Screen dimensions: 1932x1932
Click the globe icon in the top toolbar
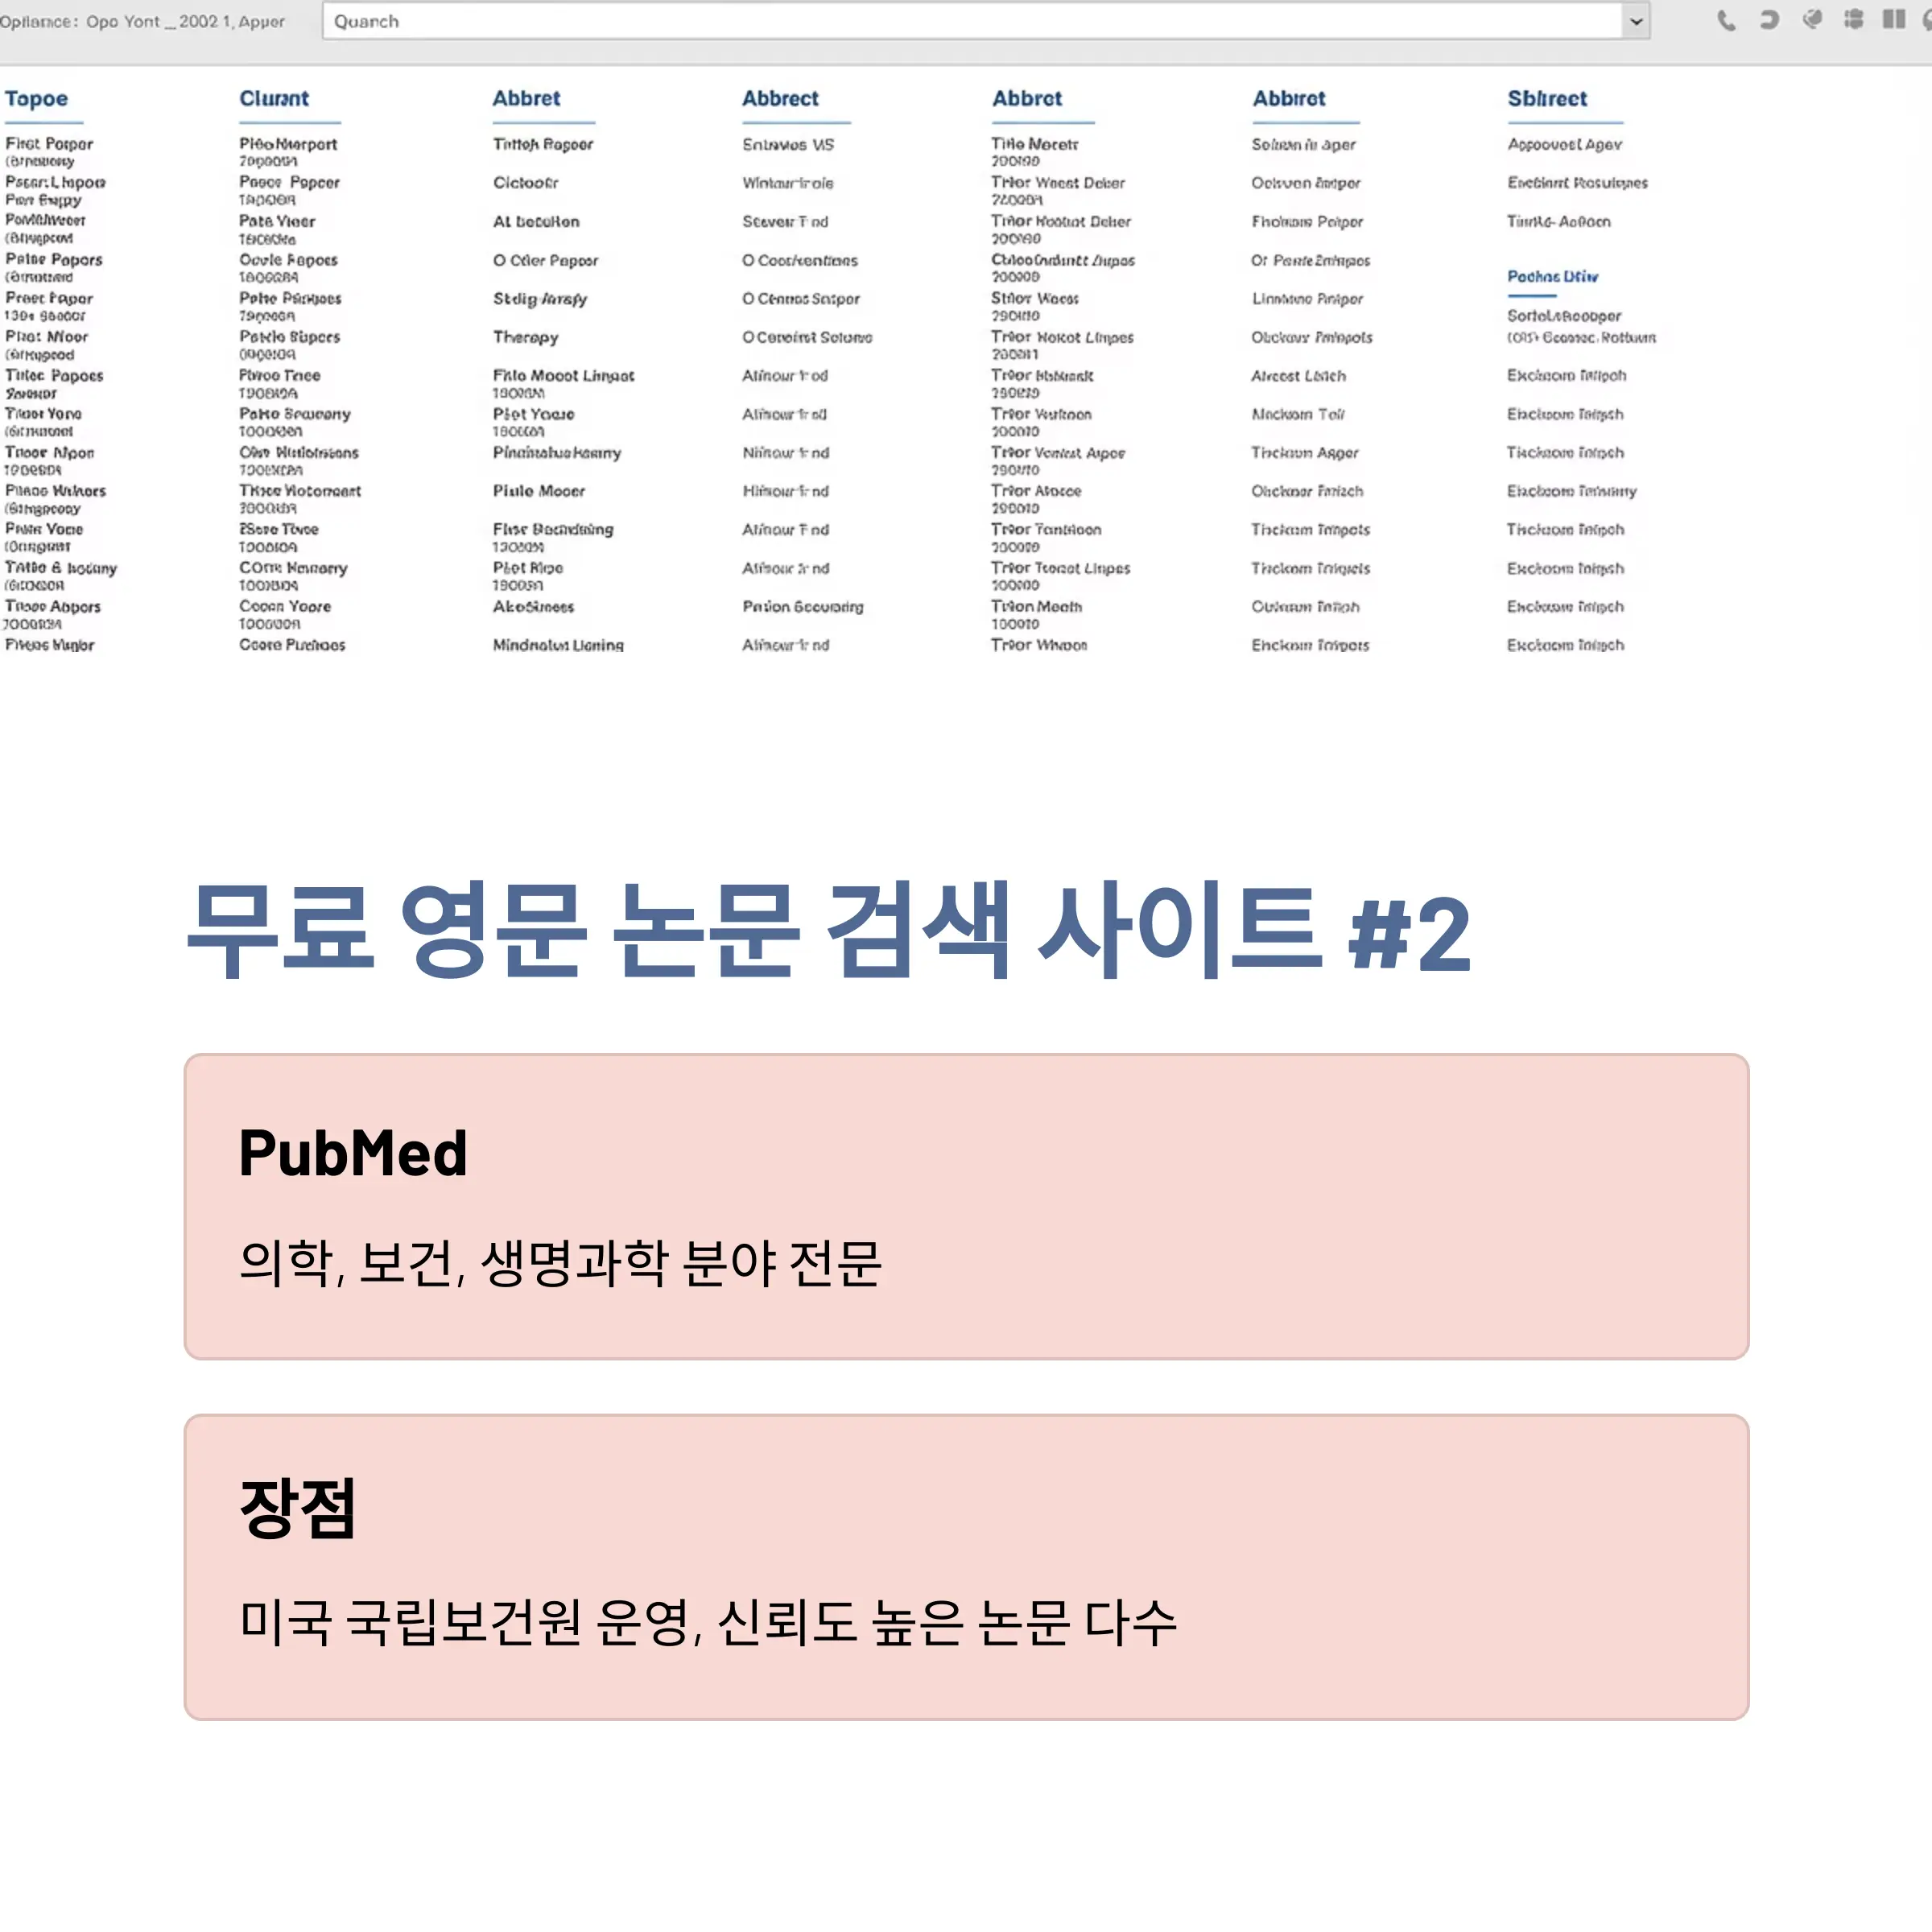click(1812, 19)
